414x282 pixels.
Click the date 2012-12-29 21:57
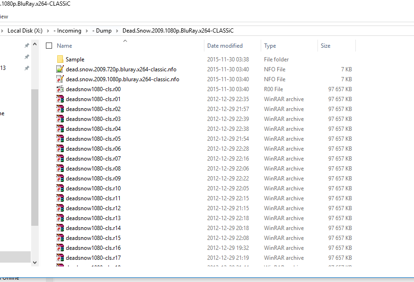[228, 109]
